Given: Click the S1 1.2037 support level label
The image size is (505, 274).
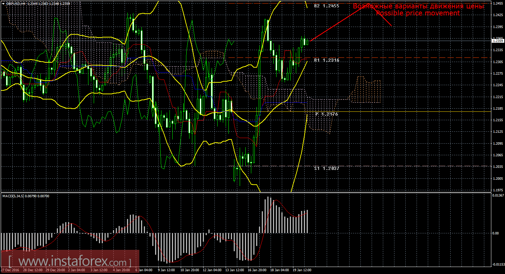Looking at the screenshot, I should [x=326, y=168].
